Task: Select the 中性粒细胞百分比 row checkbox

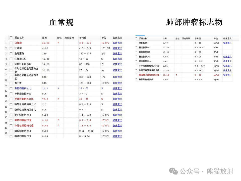Action: click(x=11, y=99)
